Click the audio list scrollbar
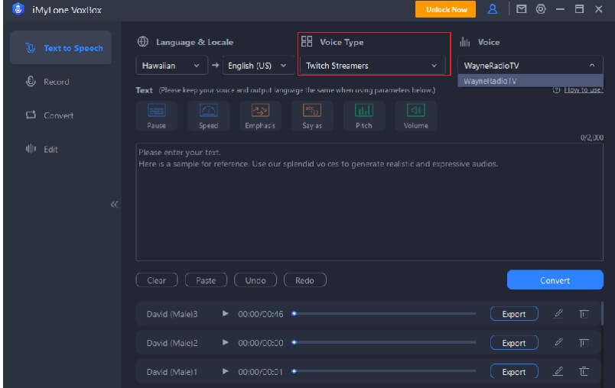This screenshot has height=388, width=615. click(603, 313)
